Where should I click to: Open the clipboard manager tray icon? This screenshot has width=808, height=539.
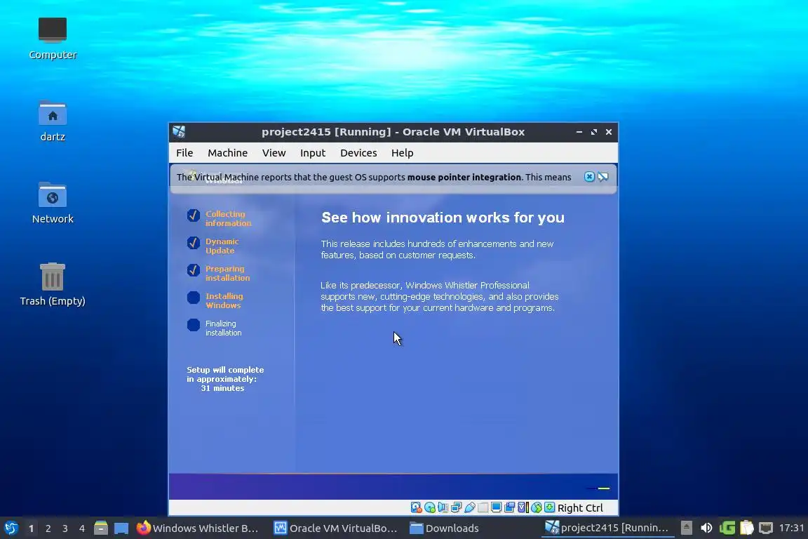pyautogui.click(x=747, y=528)
